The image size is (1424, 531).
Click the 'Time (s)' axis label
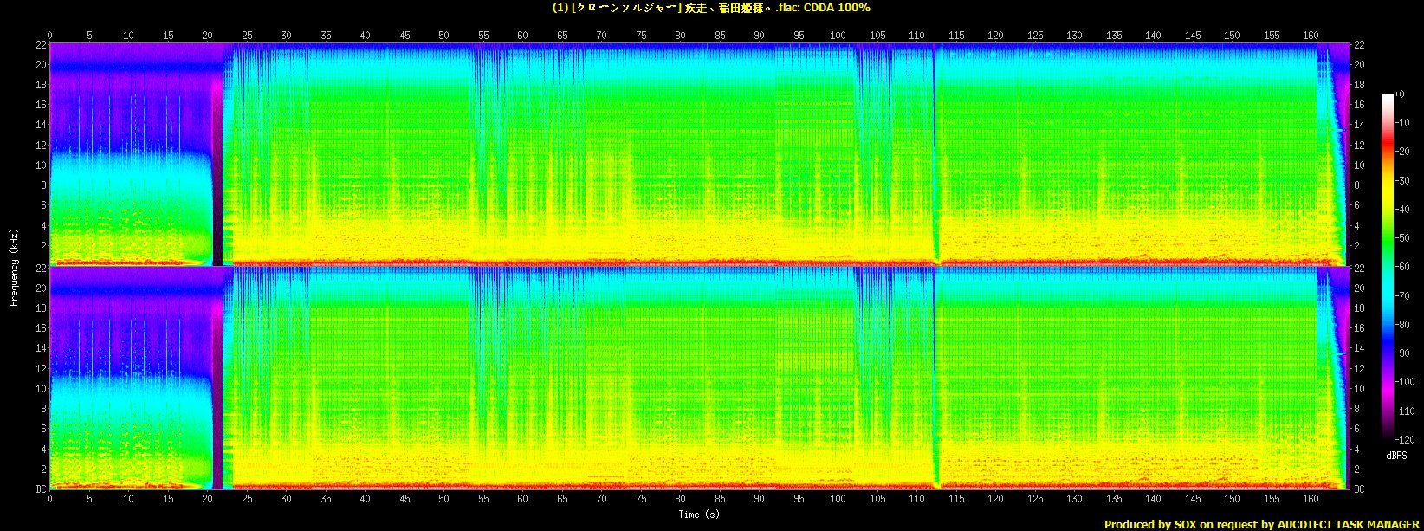coord(699,515)
